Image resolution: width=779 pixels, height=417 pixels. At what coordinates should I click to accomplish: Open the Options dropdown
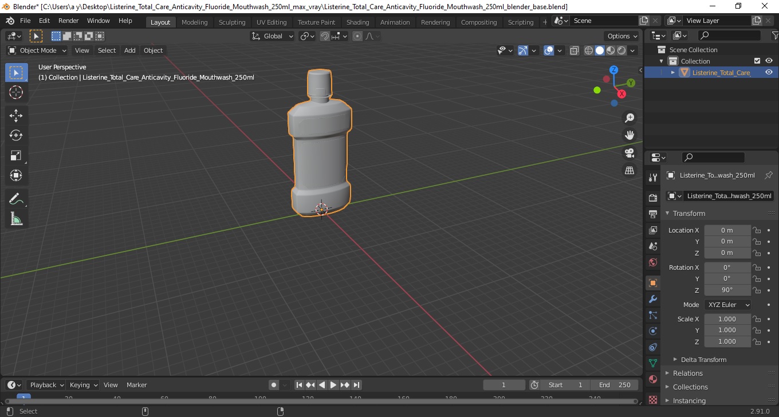point(623,36)
